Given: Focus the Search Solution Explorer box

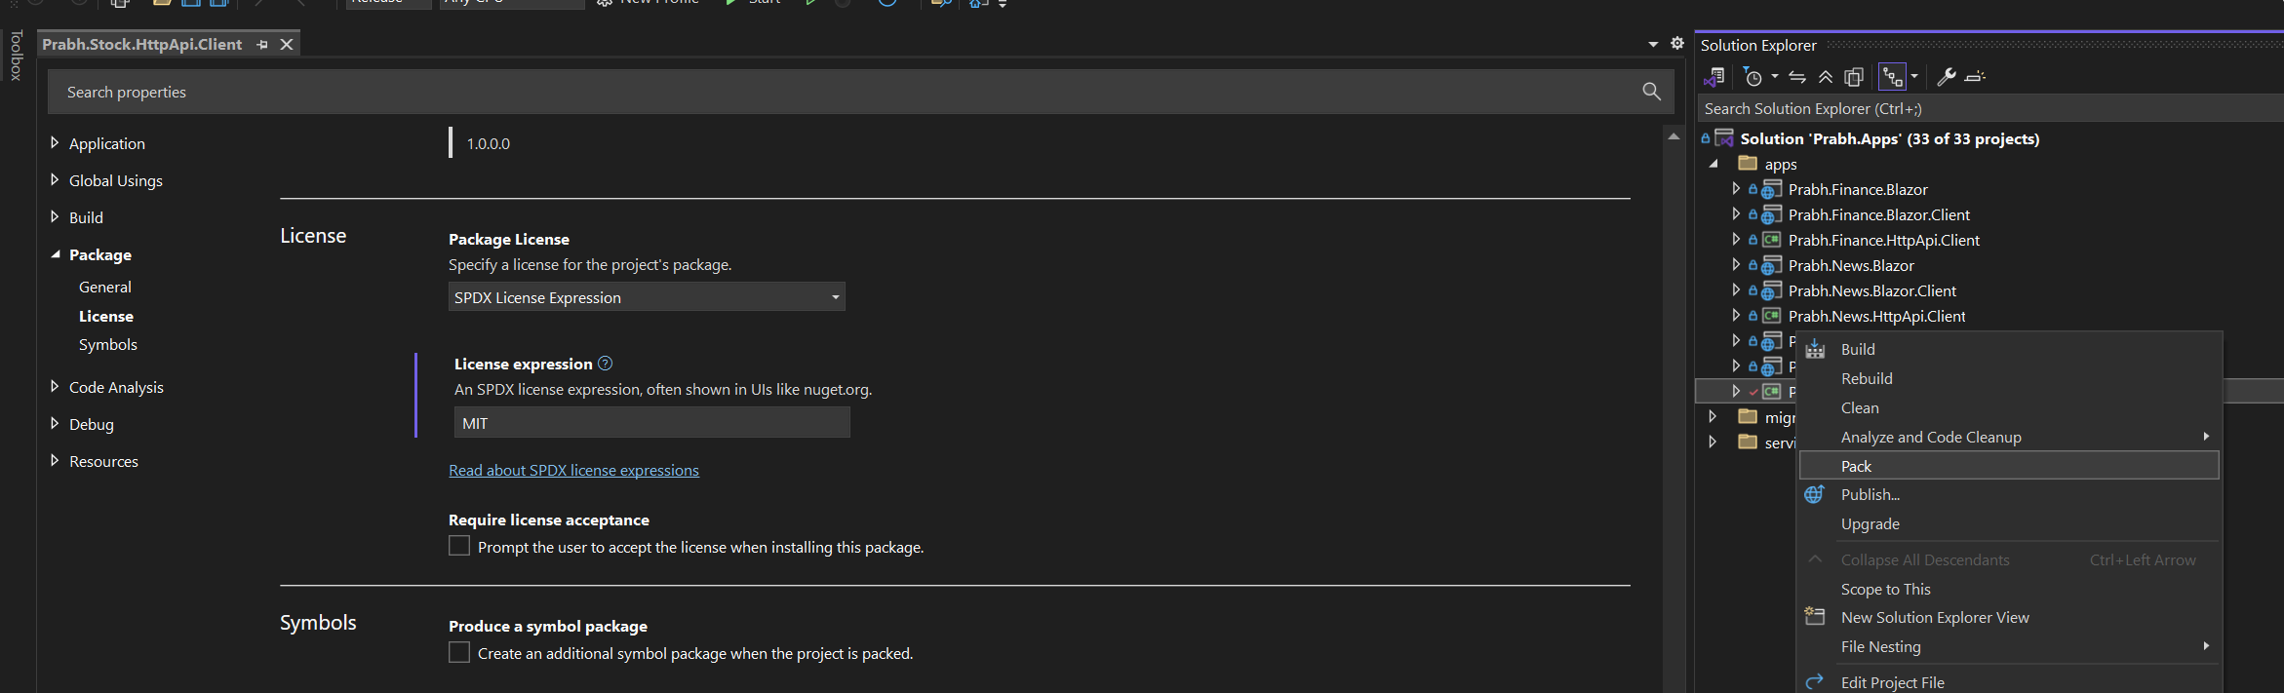Looking at the screenshot, I should tap(1989, 108).
